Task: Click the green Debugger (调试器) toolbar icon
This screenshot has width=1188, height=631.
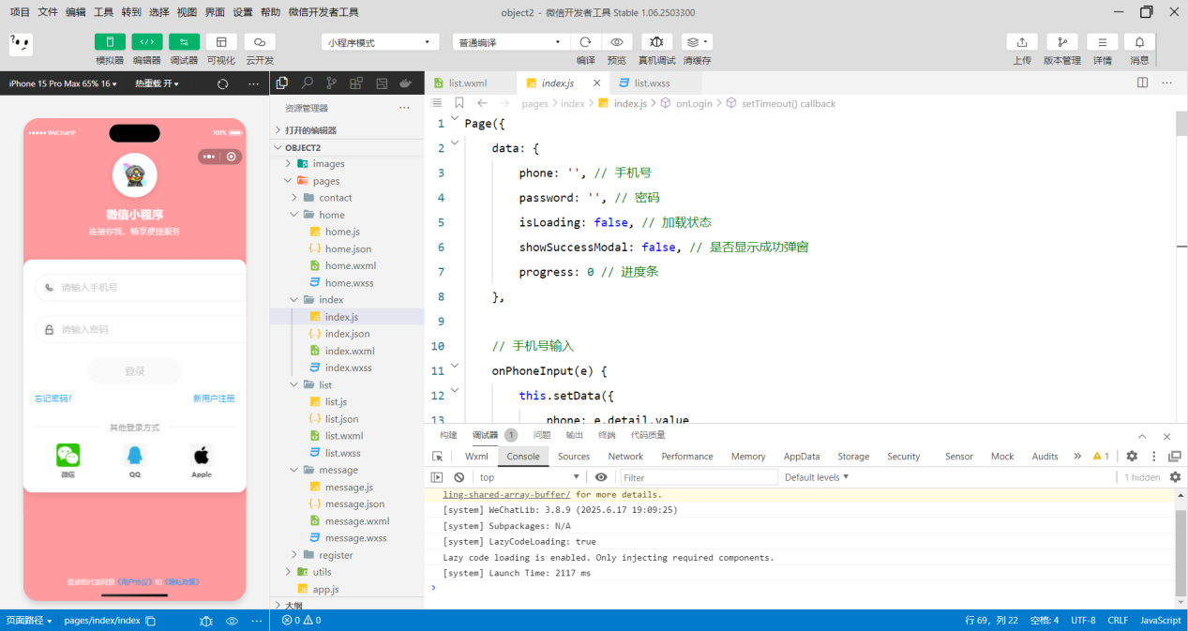Action: click(184, 42)
